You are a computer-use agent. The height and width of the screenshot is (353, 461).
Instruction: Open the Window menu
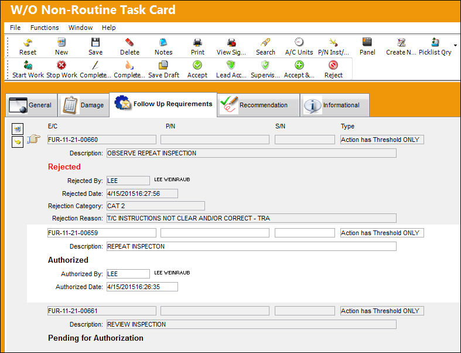[80, 28]
